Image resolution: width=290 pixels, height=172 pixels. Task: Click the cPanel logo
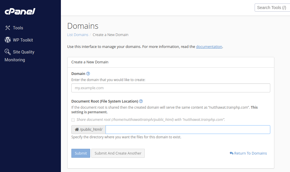[x=20, y=12]
